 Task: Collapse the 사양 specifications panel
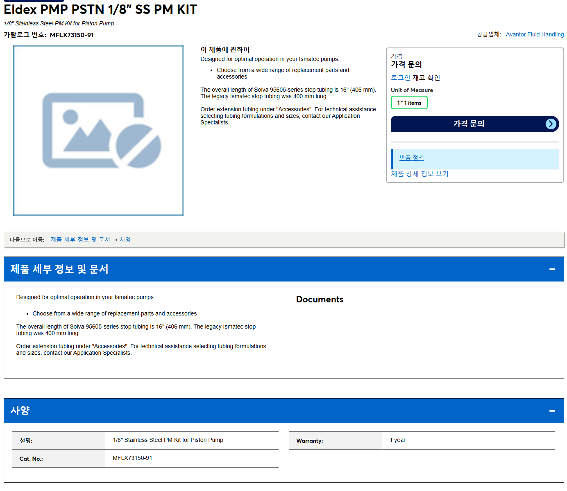click(x=552, y=411)
